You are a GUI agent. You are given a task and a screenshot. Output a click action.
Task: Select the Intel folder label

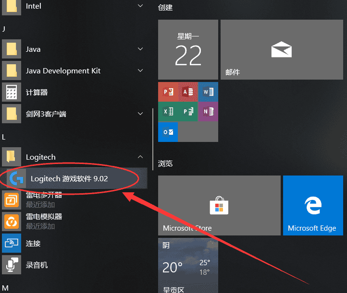[x=34, y=6]
